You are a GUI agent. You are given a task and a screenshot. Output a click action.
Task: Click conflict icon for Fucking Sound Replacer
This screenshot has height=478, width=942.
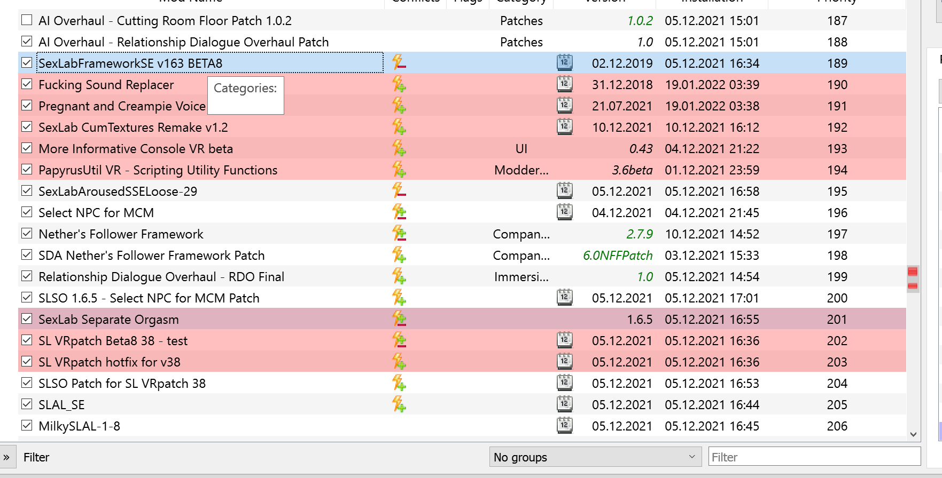click(x=399, y=84)
